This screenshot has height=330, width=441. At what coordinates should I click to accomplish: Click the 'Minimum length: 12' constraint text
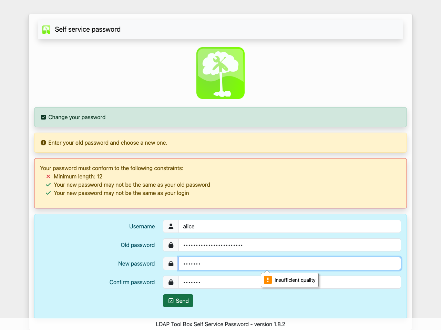(78, 176)
